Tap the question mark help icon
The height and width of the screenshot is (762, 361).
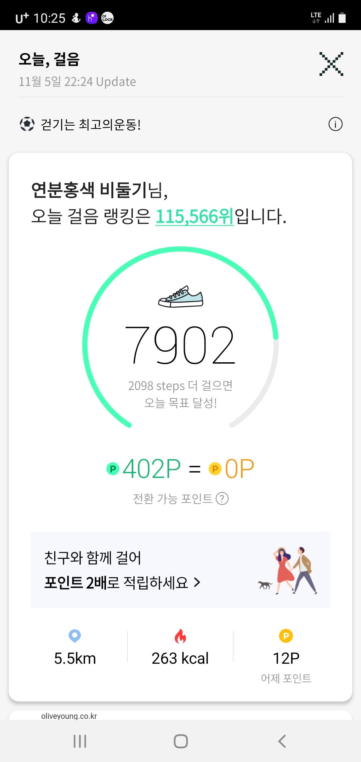(x=222, y=499)
